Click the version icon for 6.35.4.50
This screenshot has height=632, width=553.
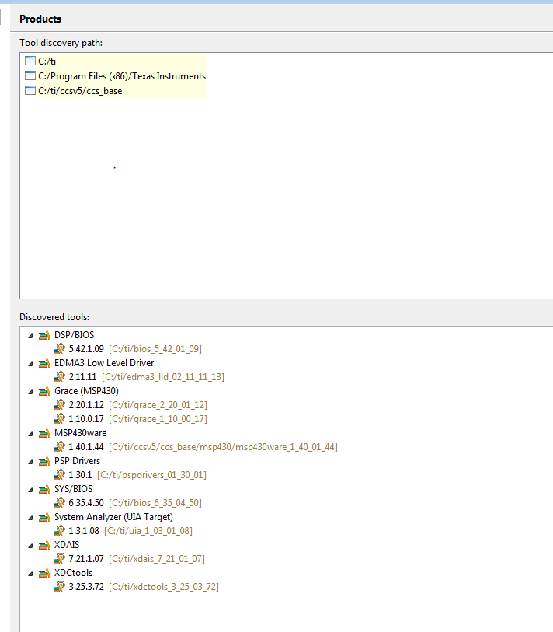59,503
